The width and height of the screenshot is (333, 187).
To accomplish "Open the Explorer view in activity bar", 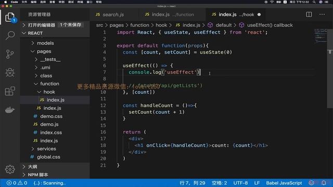I will (10, 17).
